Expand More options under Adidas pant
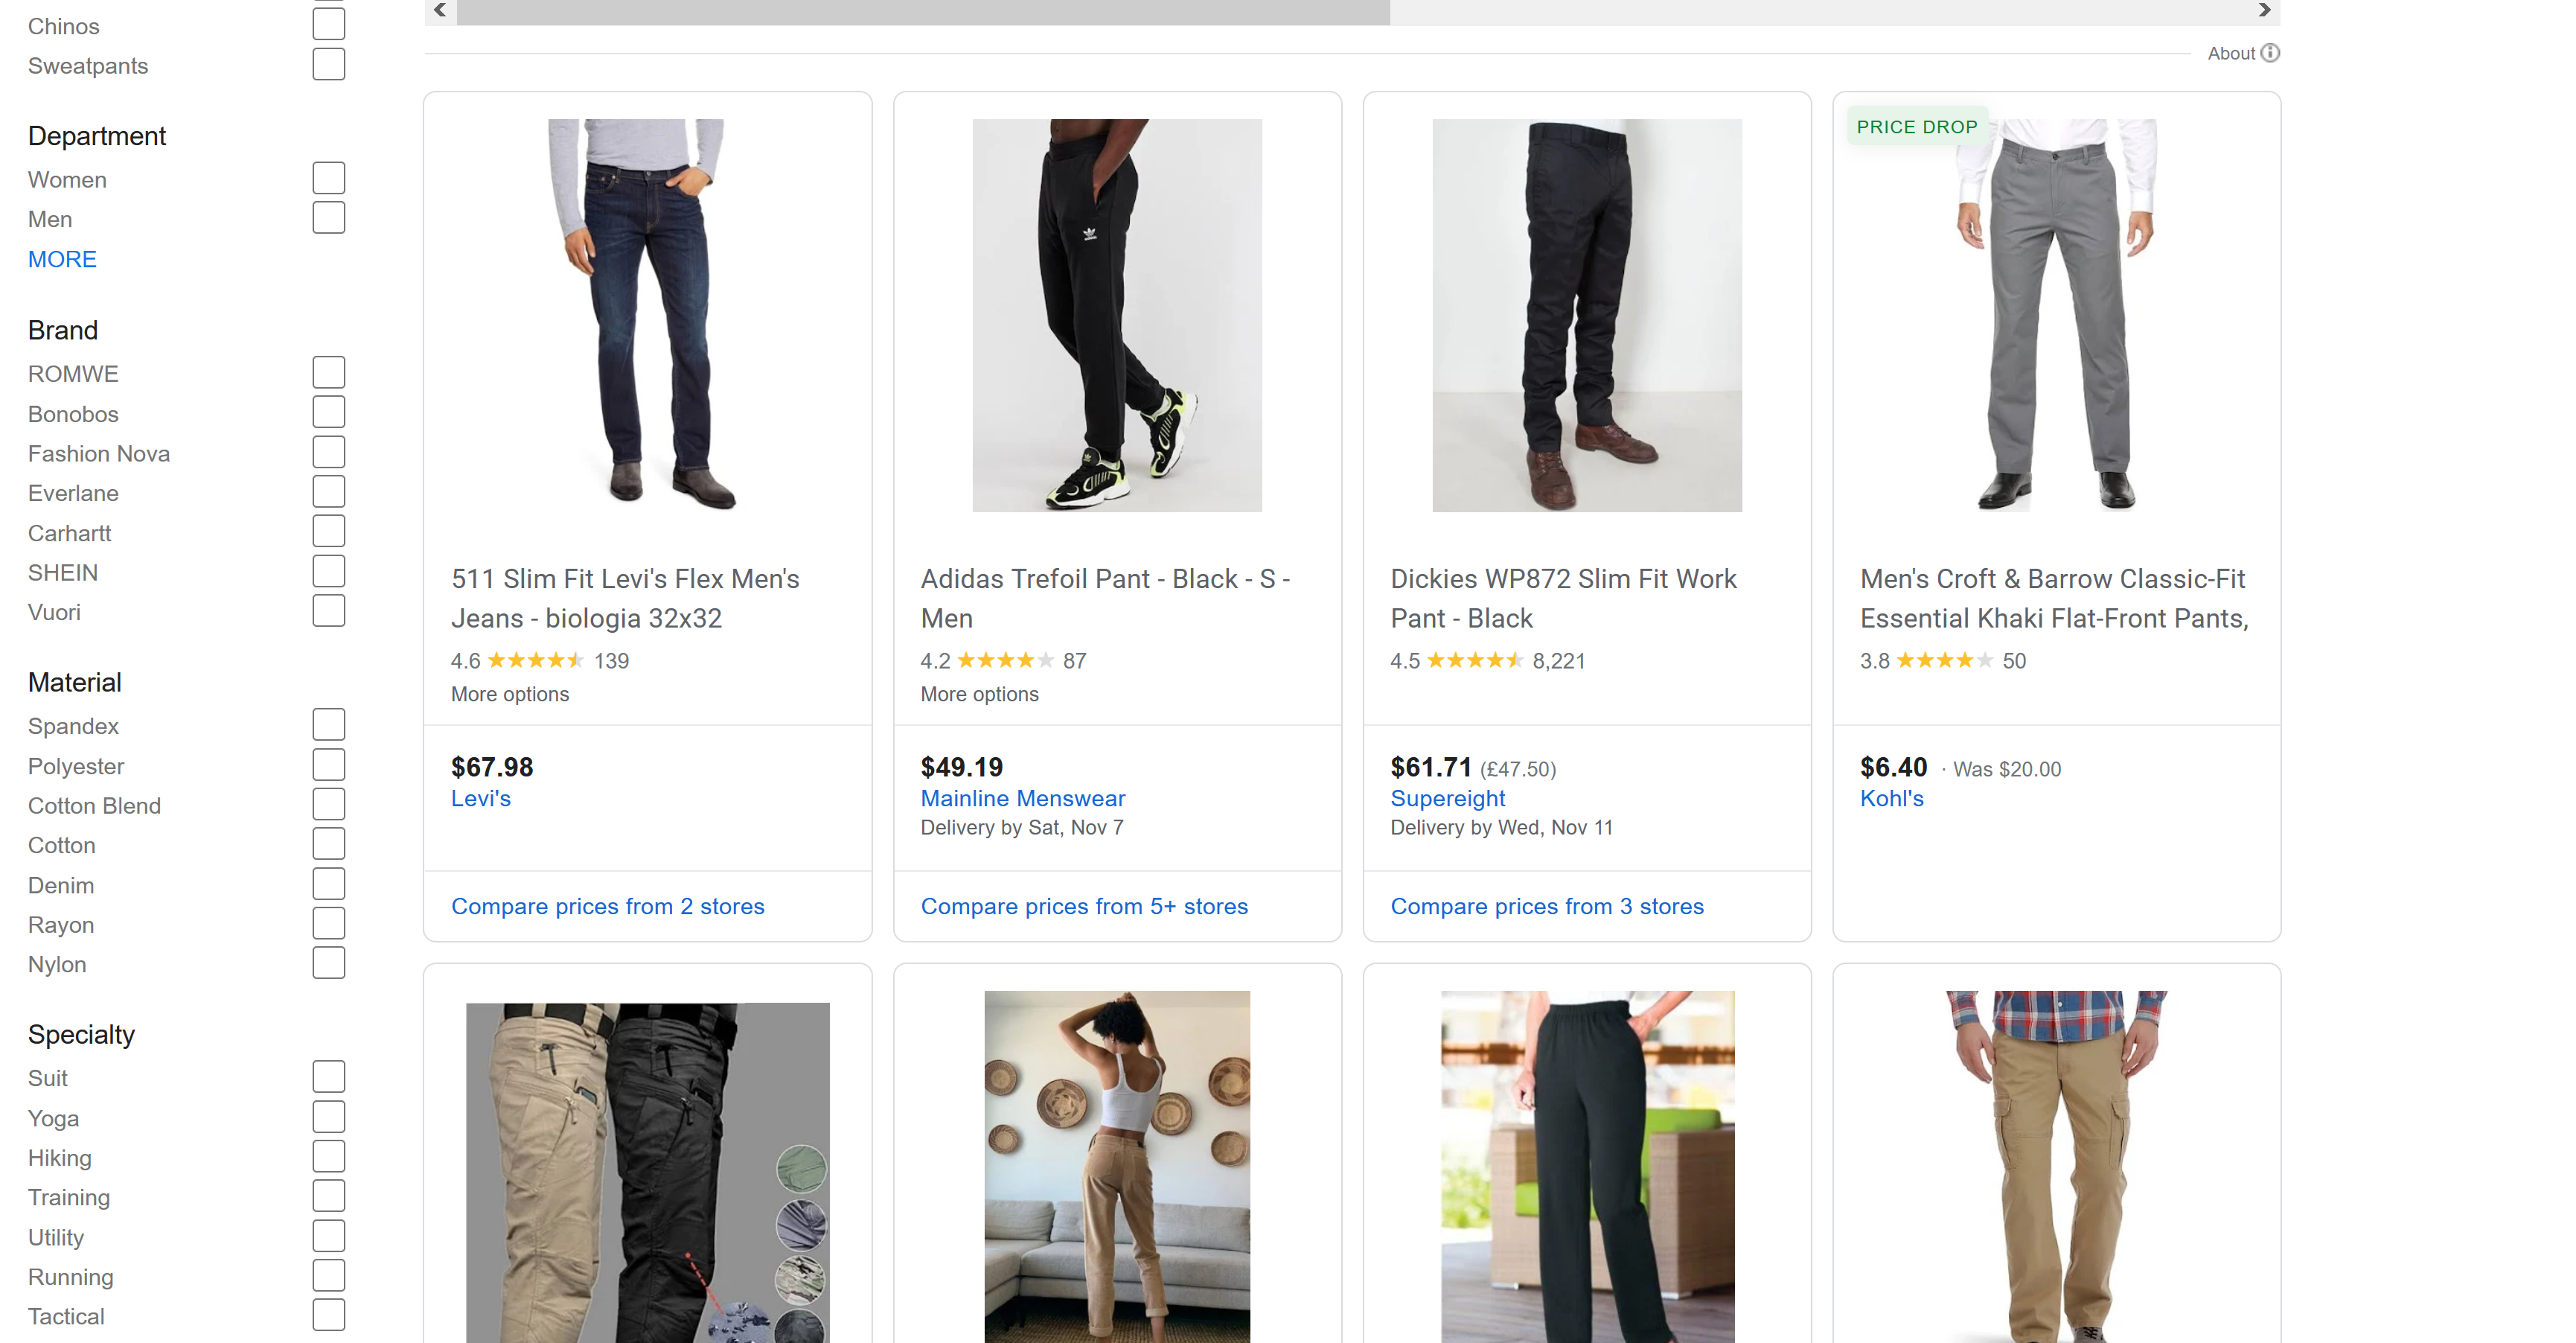 point(979,694)
